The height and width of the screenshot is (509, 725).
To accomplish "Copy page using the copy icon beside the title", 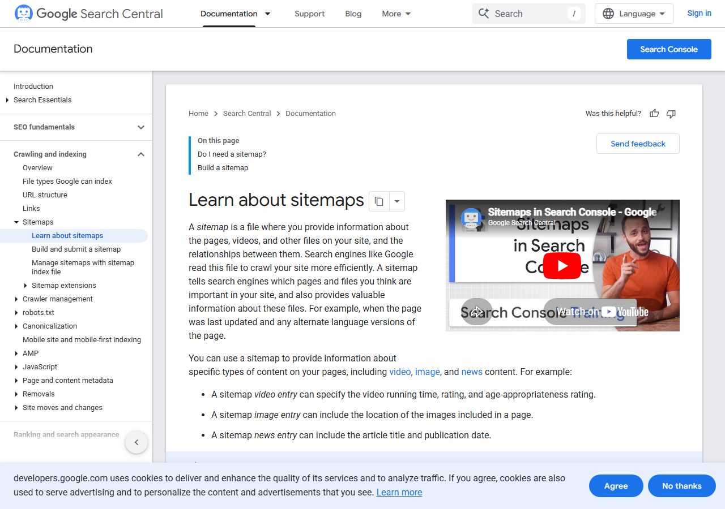I will click(x=379, y=201).
